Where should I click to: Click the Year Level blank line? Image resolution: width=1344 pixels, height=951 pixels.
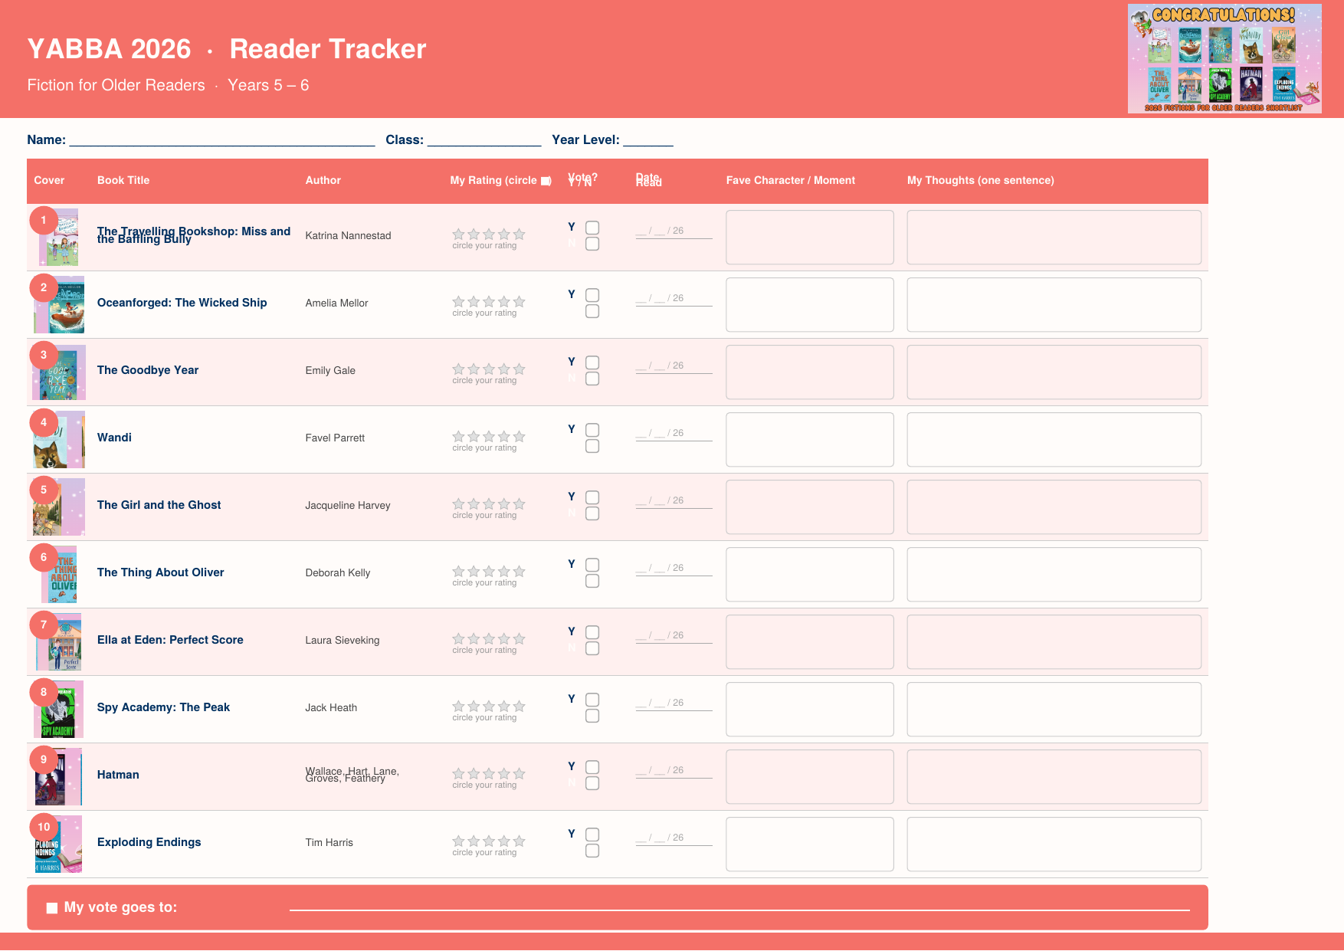648,140
